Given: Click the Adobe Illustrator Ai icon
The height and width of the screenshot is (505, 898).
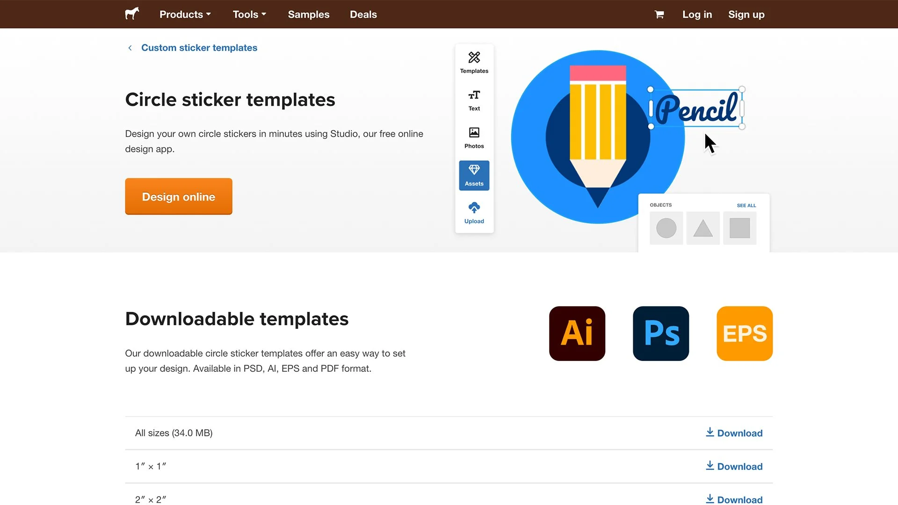Looking at the screenshot, I should (577, 333).
